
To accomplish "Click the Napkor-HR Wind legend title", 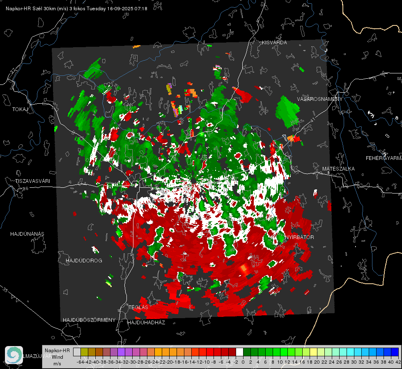I will pos(57,354).
